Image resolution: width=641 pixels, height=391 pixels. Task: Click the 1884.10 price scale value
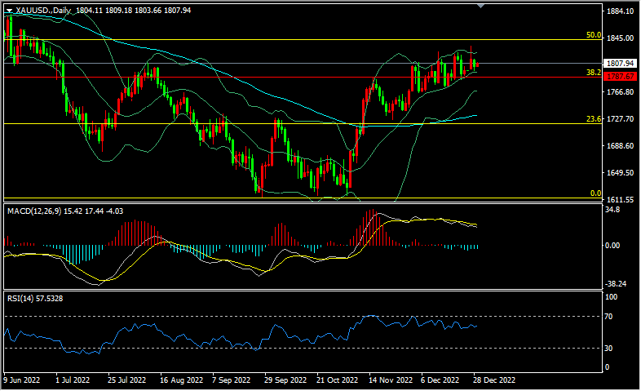coord(621,11)
